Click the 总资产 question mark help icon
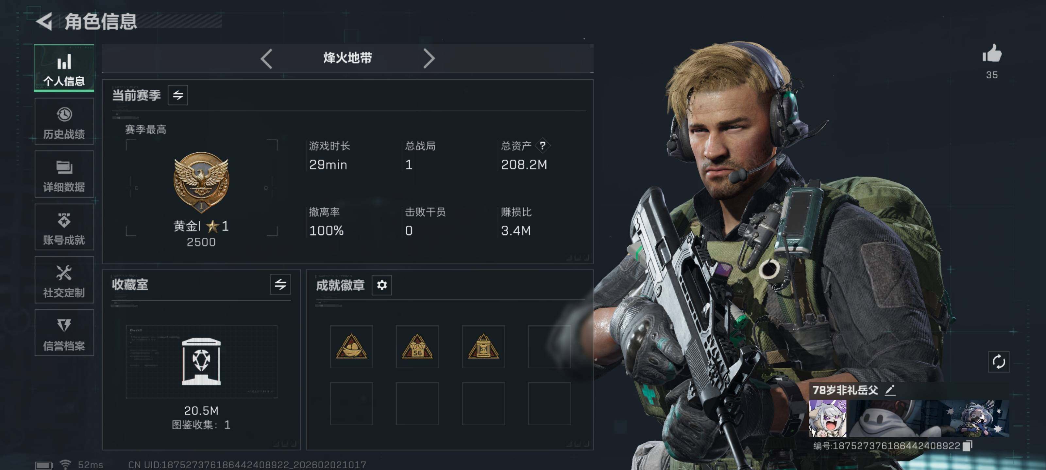The width and height of the screenshot is (1046, 470). 543,145
